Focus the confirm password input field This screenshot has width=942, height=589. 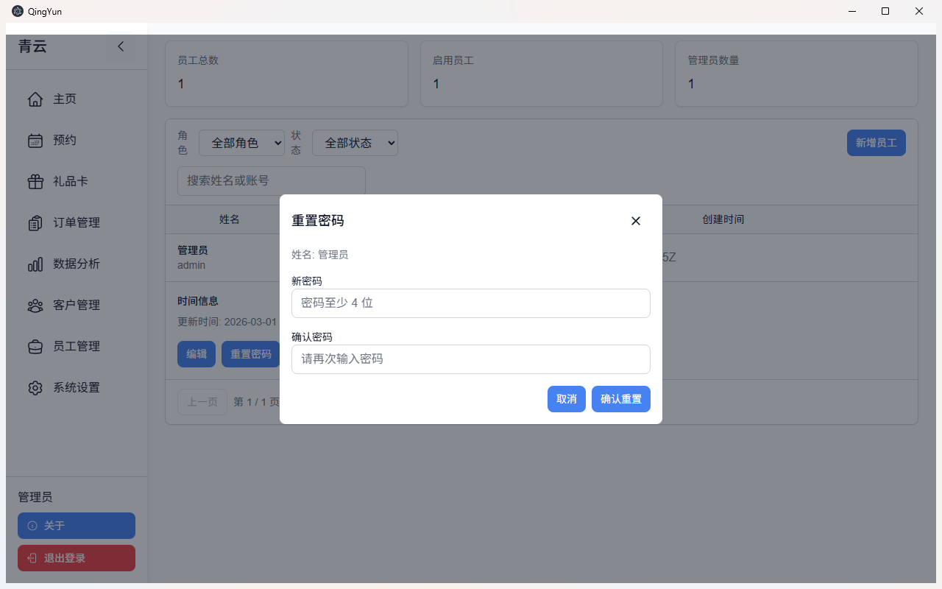pos(471,359)
